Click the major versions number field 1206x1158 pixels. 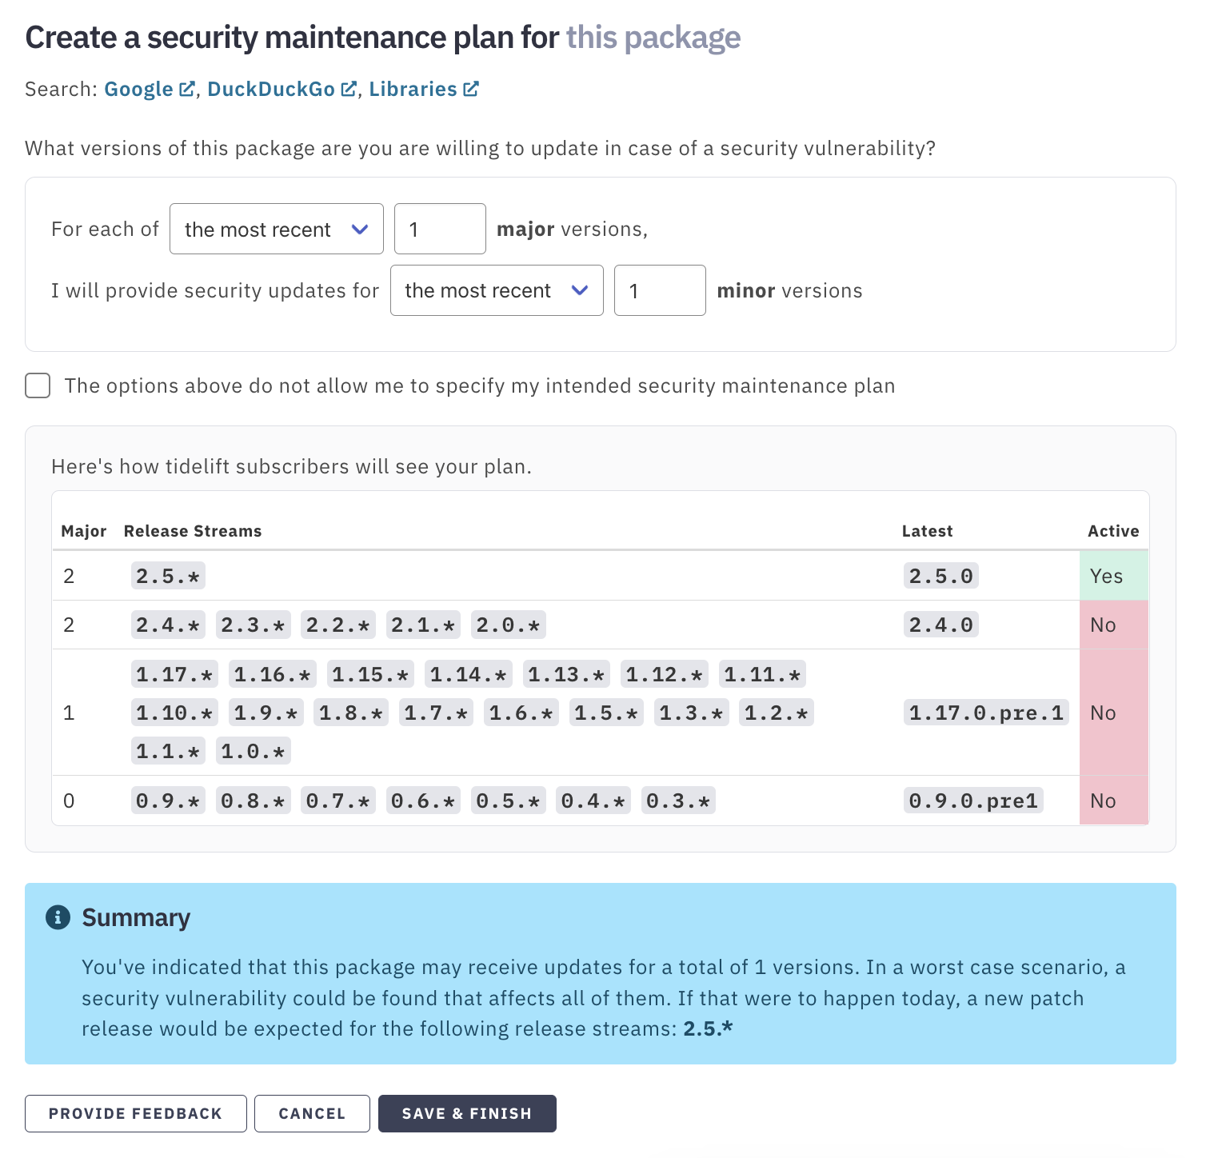[x=441, y=229]
